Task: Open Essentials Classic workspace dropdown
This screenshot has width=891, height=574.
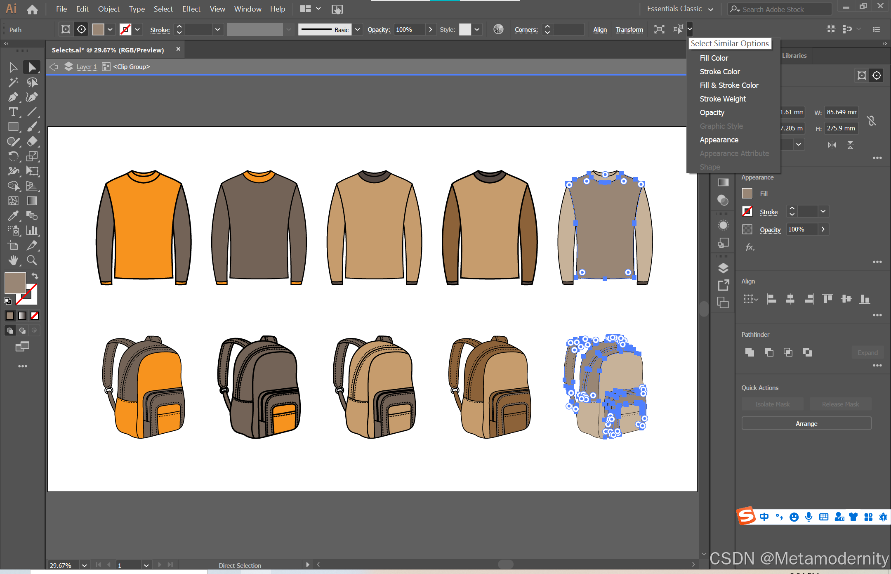Action: pos(710,9)
